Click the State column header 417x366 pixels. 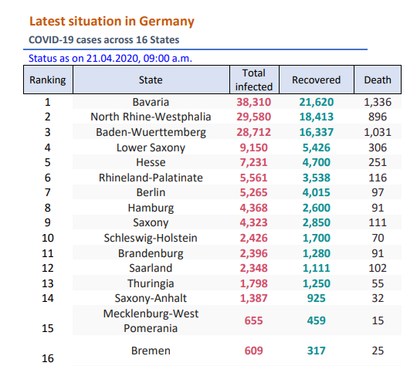pyautogui.click(x=151, y=80)
